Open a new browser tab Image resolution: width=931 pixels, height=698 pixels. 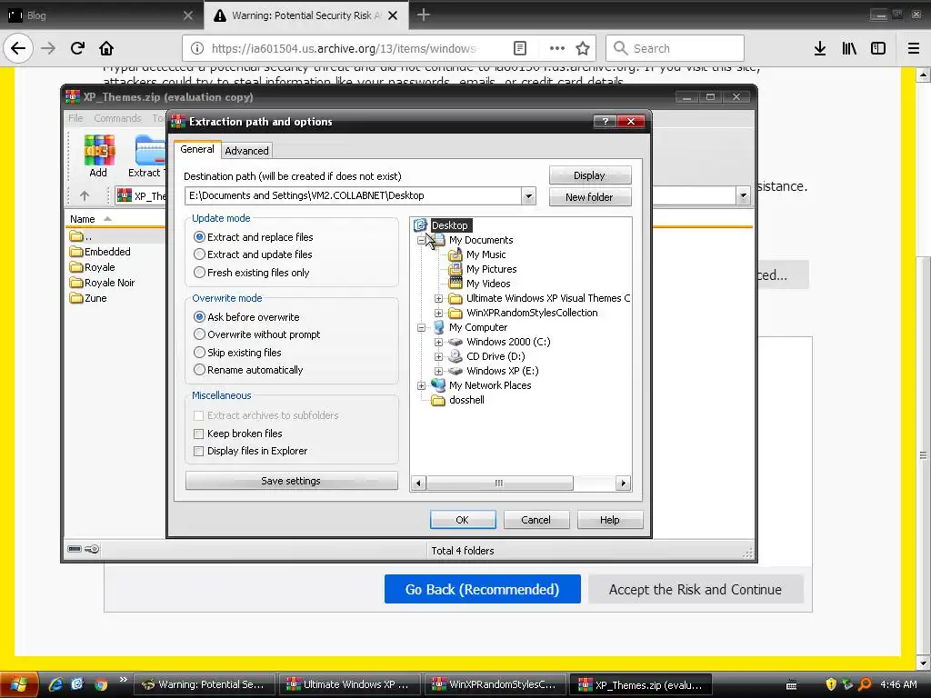(x=424, y=15)
